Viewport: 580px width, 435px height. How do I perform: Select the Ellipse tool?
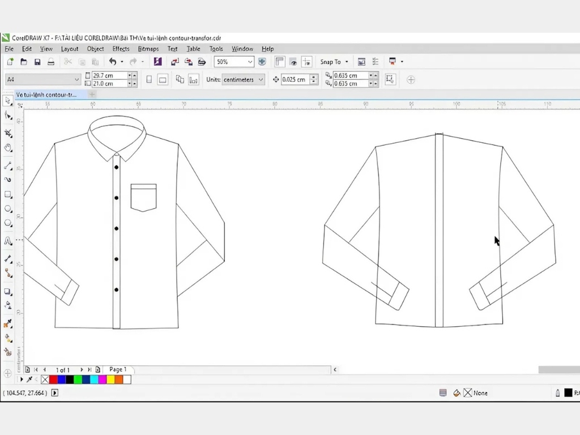(8, 209)
